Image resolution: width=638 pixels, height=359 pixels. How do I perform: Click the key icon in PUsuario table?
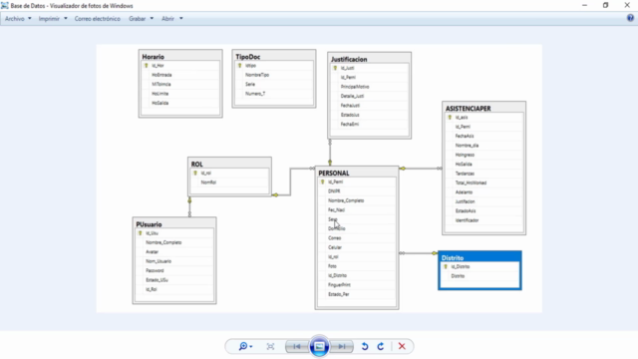click(x=141, y=233)
